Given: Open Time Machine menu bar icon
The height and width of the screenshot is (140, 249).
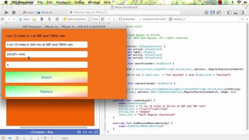Looking at the screenshot, I should [x=226, y=2].
